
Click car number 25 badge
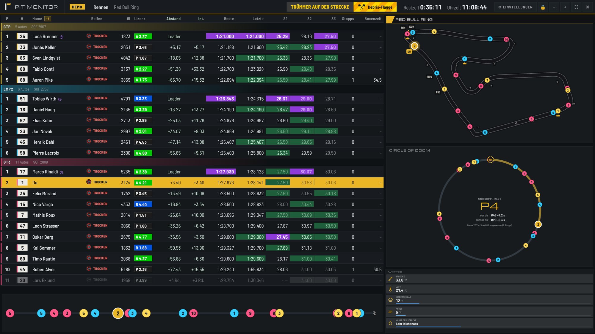click(x=22, y=36)
